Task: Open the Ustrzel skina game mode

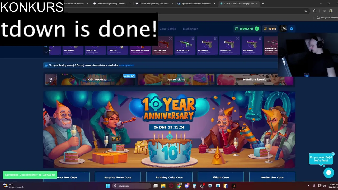Action: [176, 79]
